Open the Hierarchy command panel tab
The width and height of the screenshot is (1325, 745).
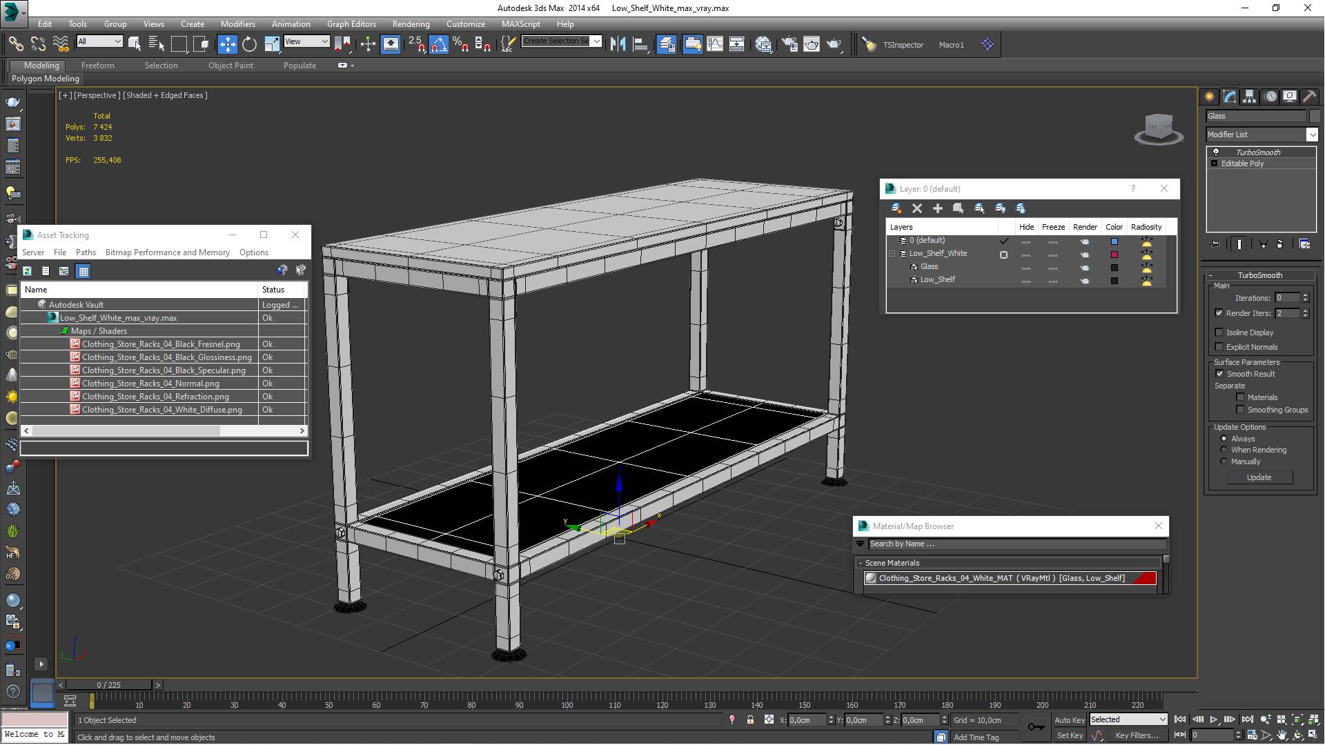1250,97
